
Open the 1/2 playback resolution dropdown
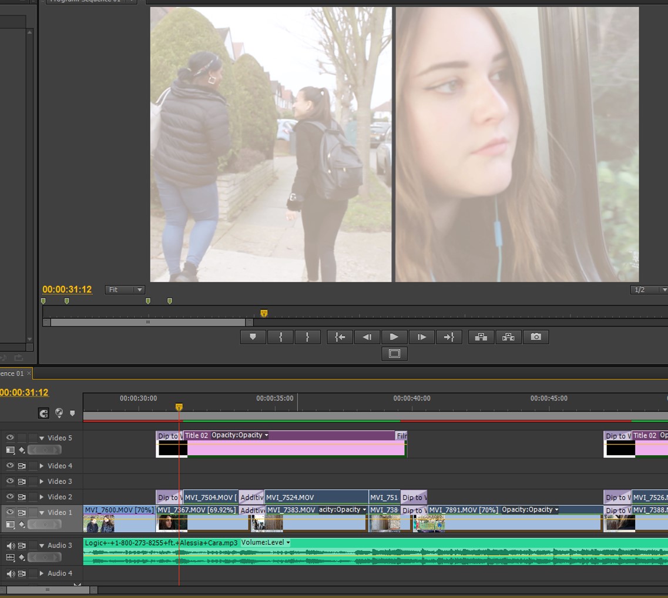click(649, 289)
